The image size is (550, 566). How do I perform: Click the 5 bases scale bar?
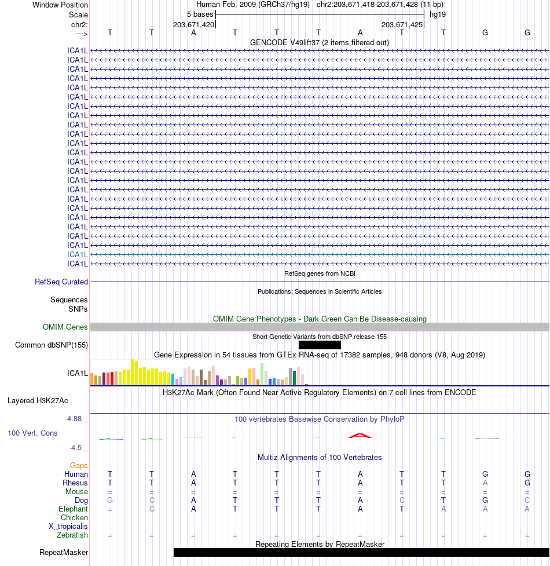click(320, 14)
